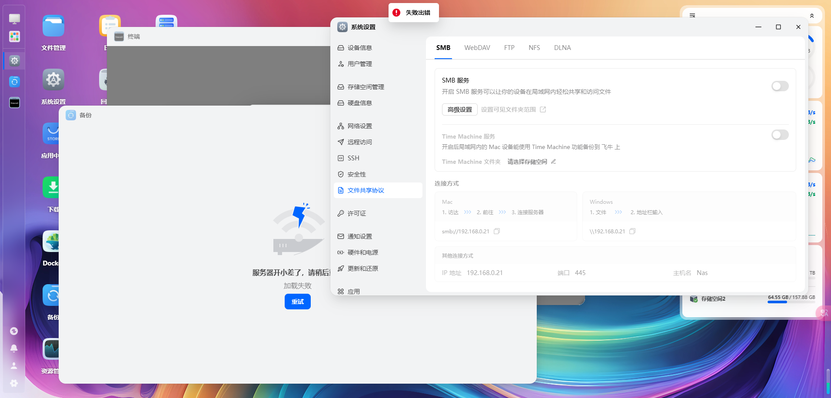
Task: Go to the DLNA tab
Action: 562,48
